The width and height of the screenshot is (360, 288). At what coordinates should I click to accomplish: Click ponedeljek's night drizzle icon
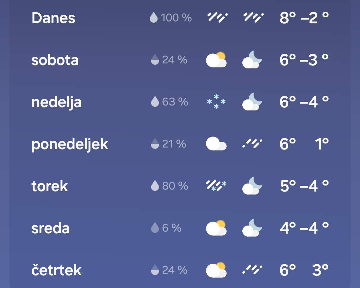click(252, 143)
